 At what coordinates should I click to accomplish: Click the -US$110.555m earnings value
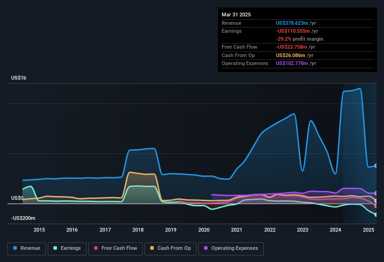click(293, 31)
